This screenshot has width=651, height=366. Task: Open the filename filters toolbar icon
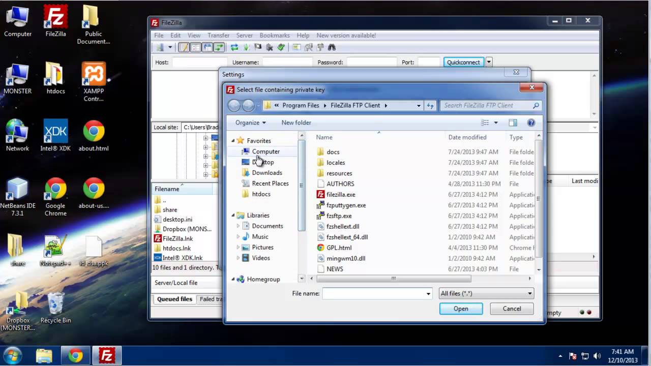pyautogui.click(x=297, y=47)
